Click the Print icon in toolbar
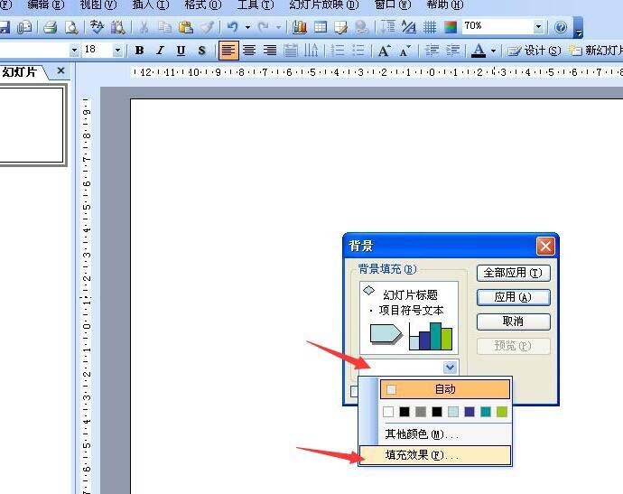Viewport: 623px width, 494px height. click(51, 27)
